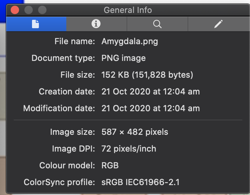Switch to the Keywords magnifier tab

click(x=157, y=24)
